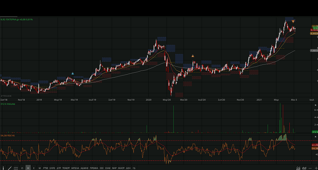Screen dimensions: 318x170
Task: Click the blue triangle marker near Μαϊ'19
Action: click(x=73, y=73)
